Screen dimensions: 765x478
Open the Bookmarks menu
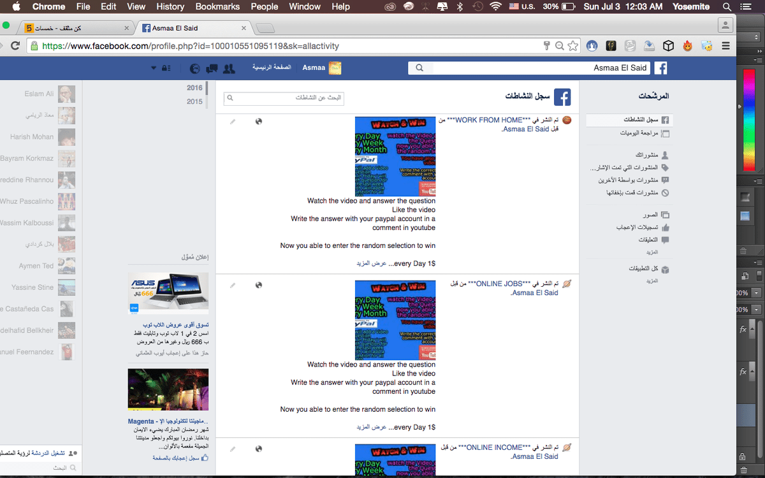pos(217,7)
